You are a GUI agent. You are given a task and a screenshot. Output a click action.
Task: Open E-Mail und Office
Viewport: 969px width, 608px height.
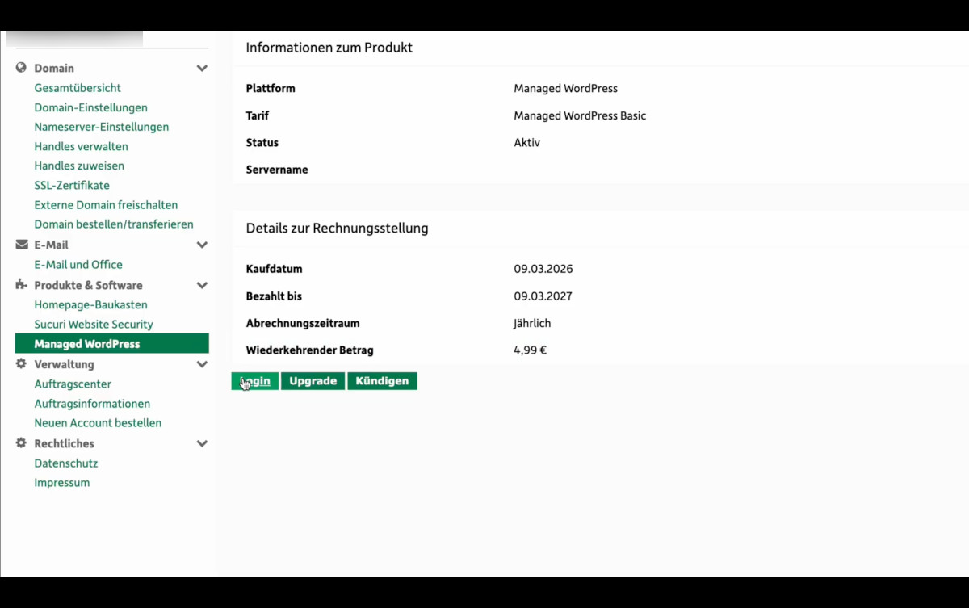(78, 265)
